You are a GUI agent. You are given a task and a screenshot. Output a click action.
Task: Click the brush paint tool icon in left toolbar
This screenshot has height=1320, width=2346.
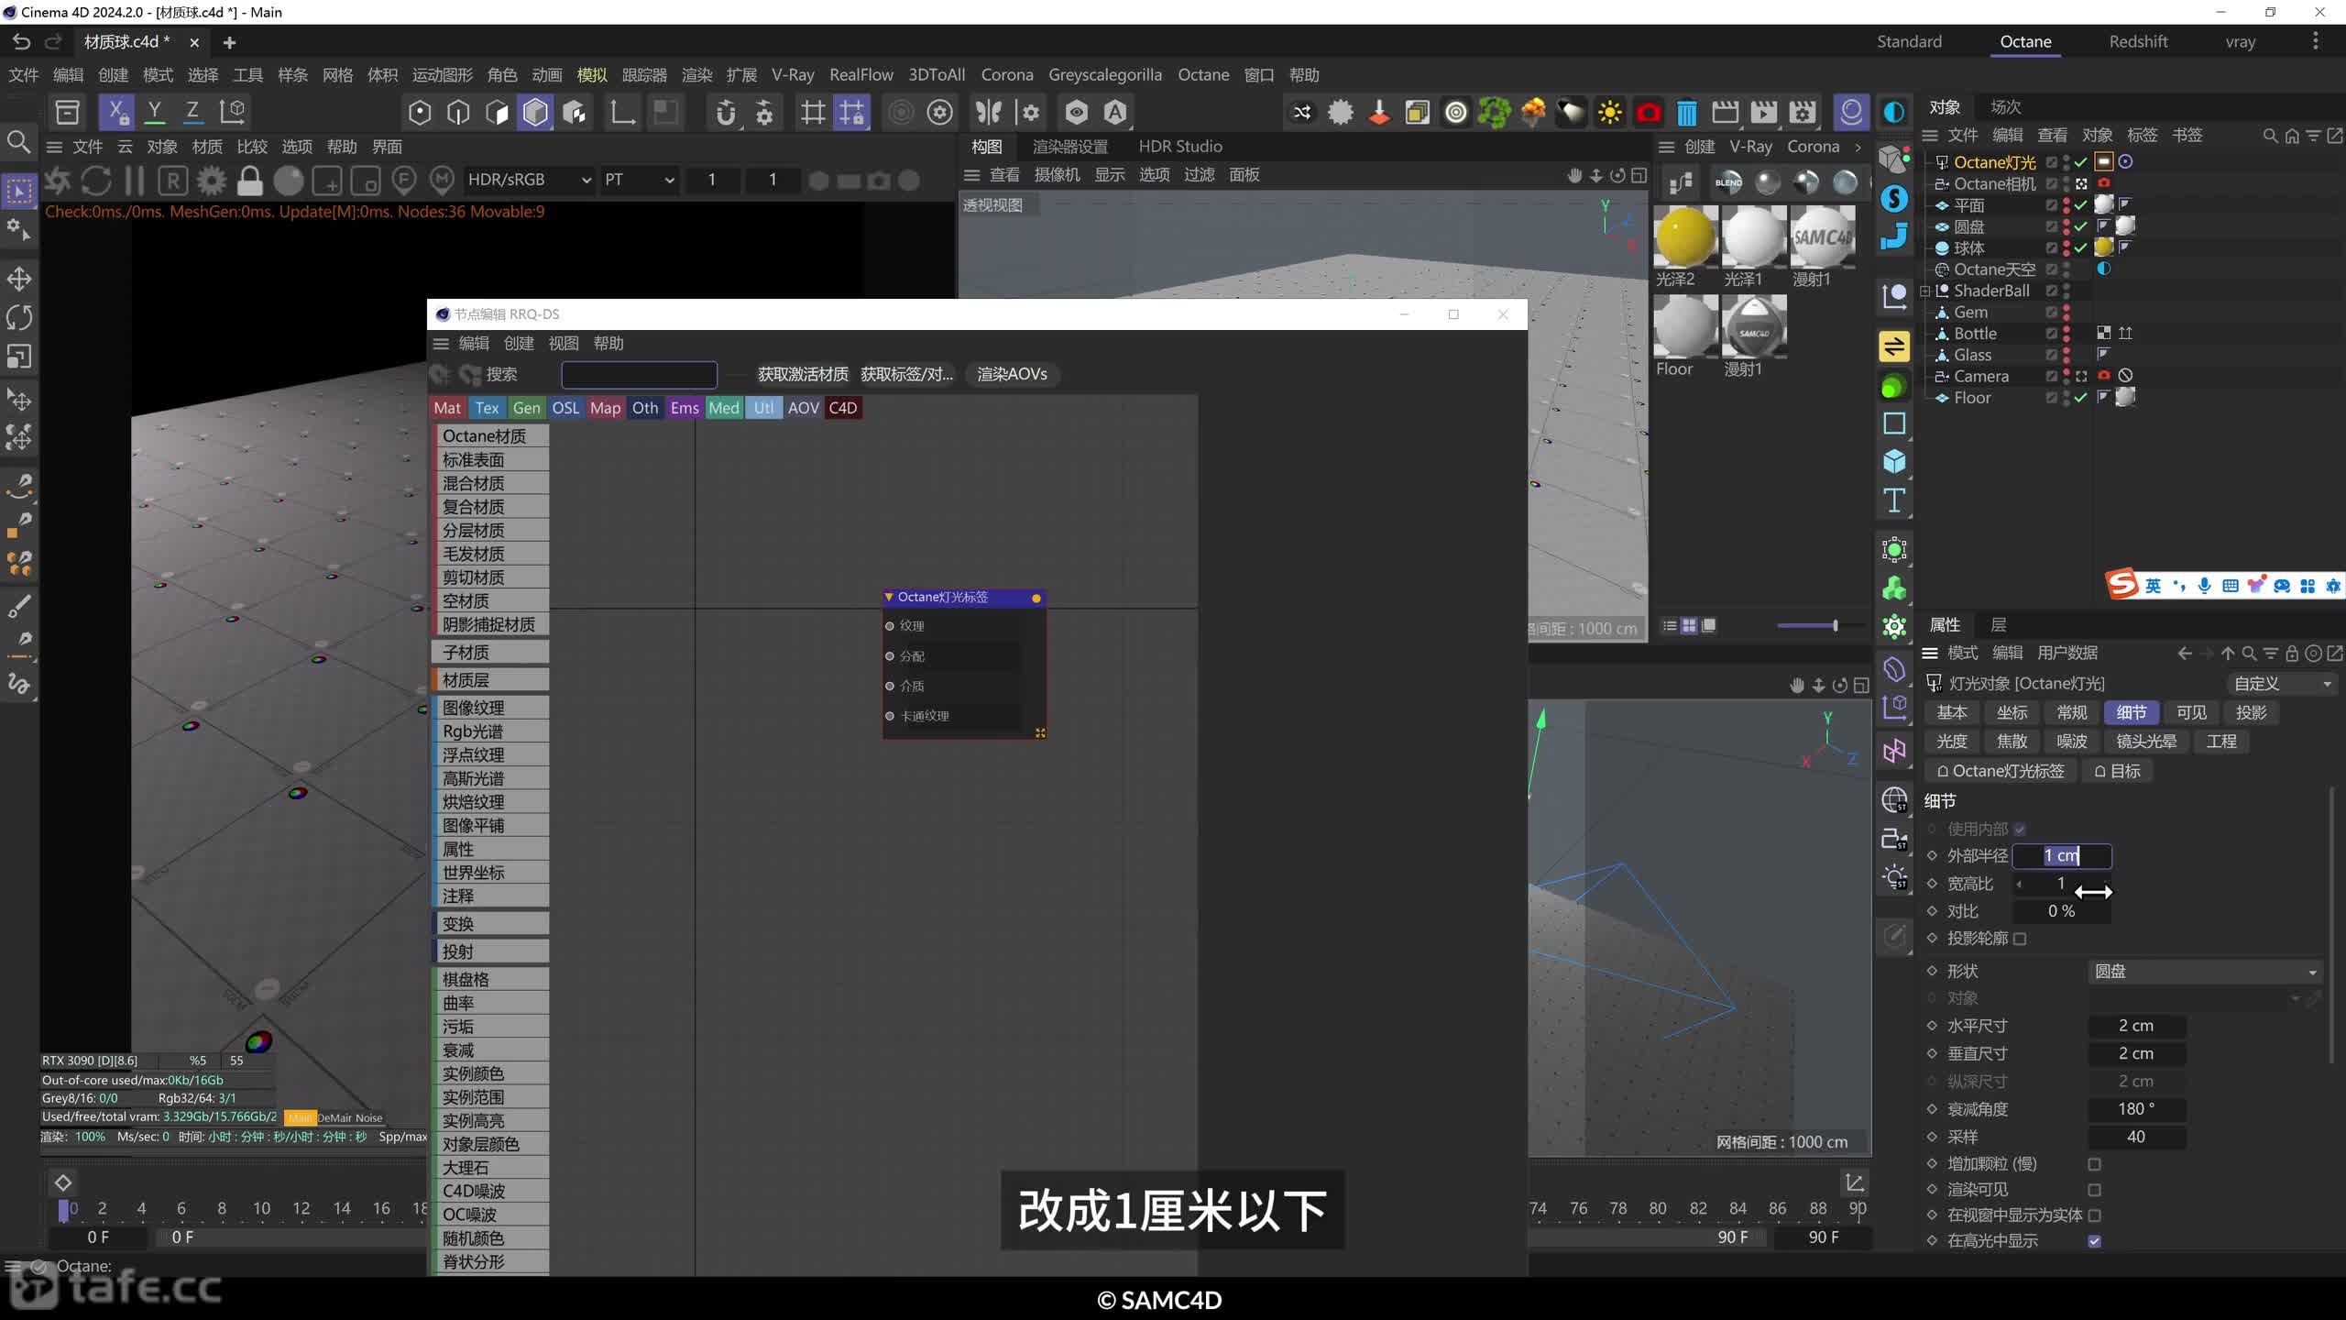[19, 606]
